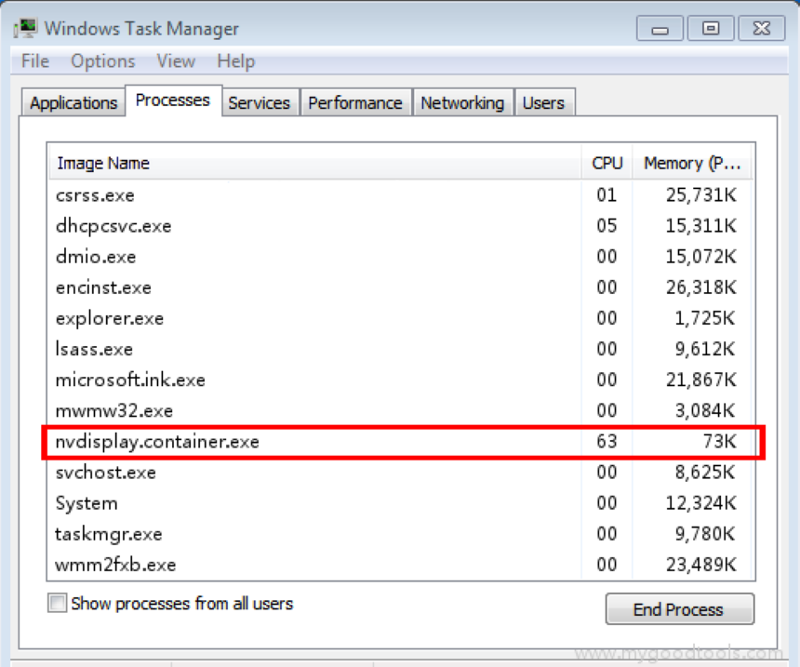
Task: Select the csrss.exe process
Action: 401,195
